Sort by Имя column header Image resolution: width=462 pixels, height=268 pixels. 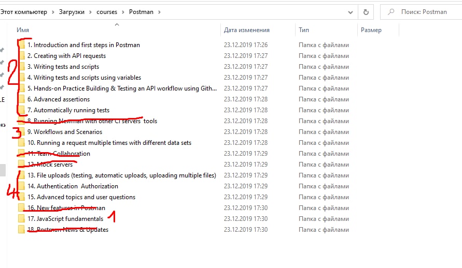coord(23,30)
